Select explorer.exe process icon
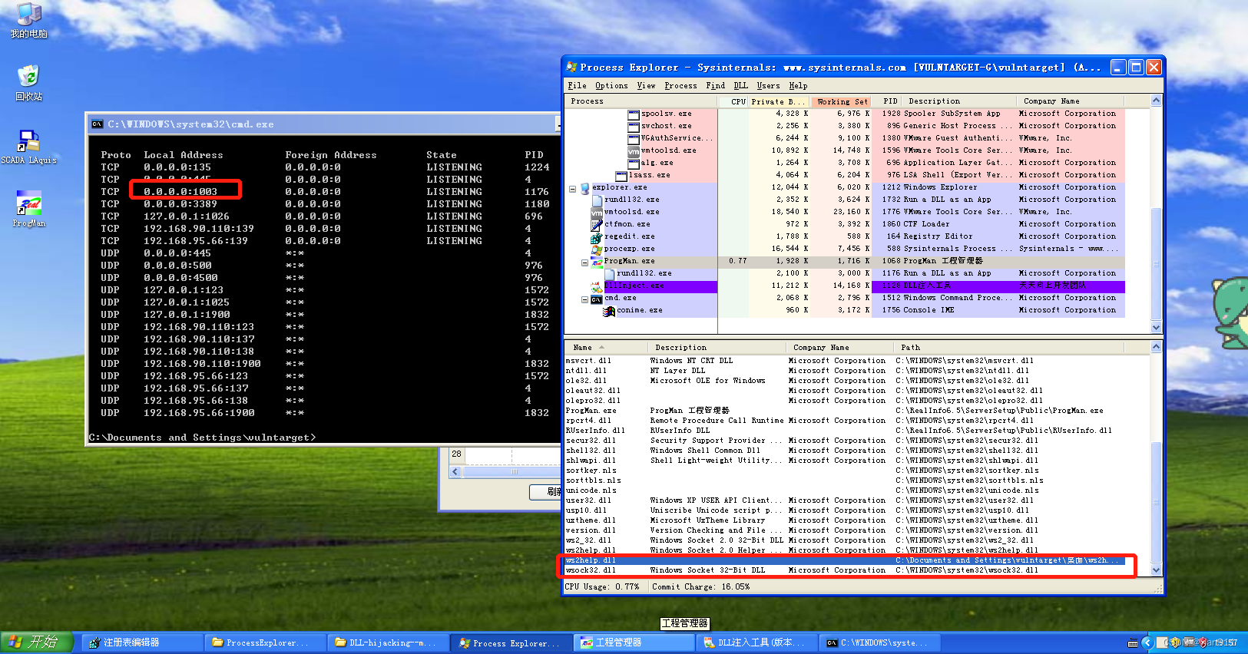Viewport: 1248px width, 654px height. (585, 187)
